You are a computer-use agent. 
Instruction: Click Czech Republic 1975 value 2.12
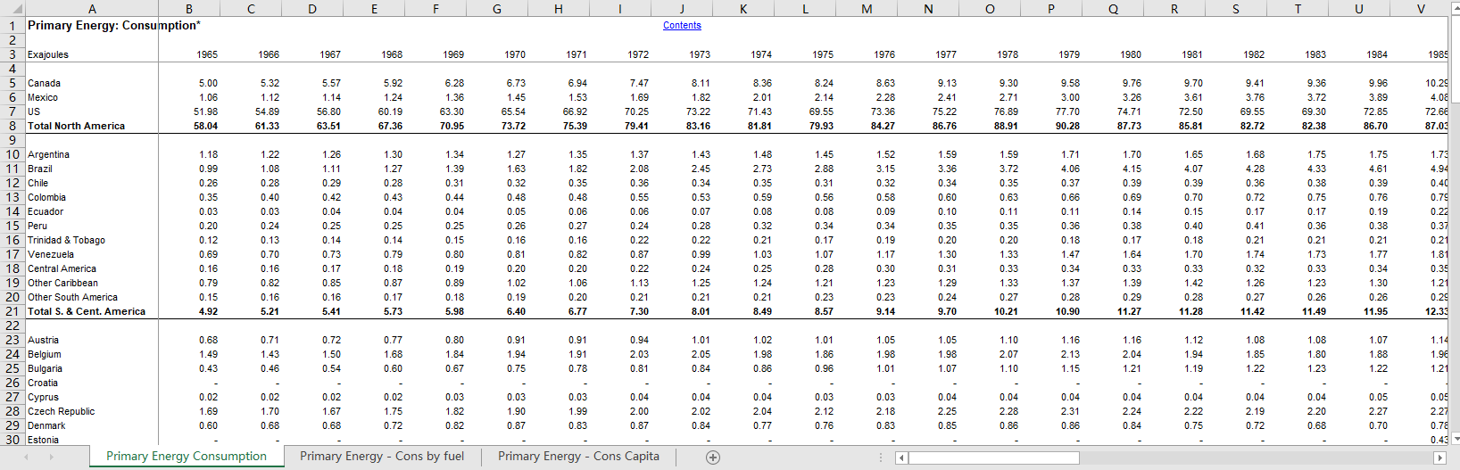(x=824, y=411)
